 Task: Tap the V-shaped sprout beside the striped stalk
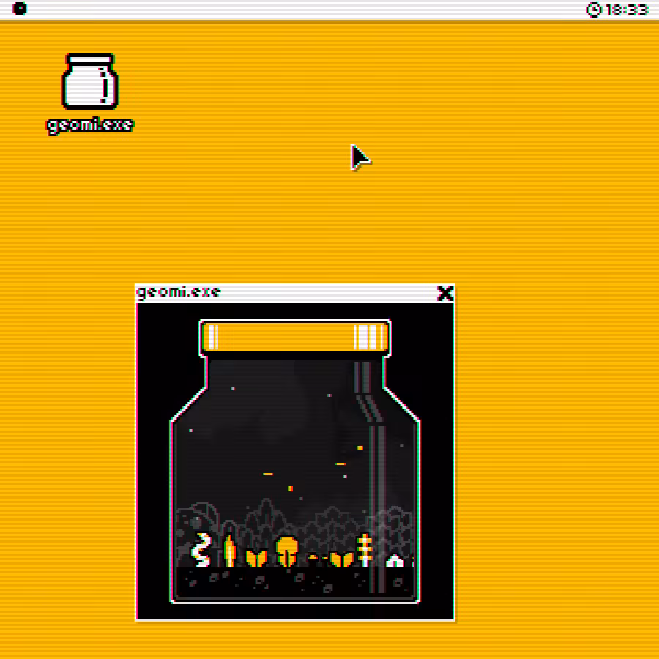point(342,559)
